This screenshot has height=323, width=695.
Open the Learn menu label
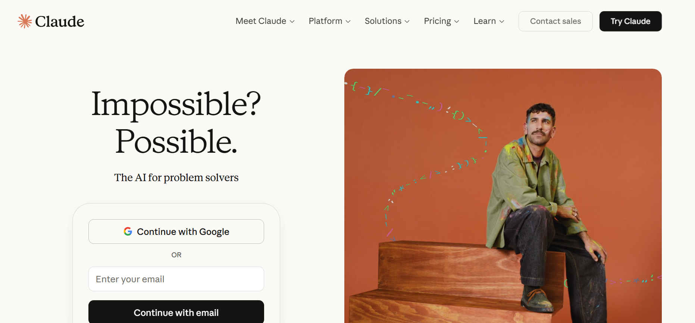(484, 21)
